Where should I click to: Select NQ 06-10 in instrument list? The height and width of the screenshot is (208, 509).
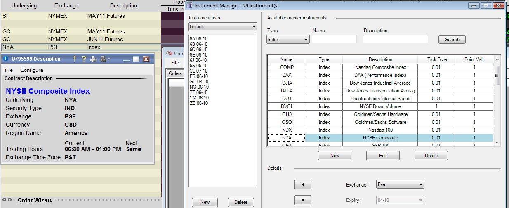coord(198,87)
